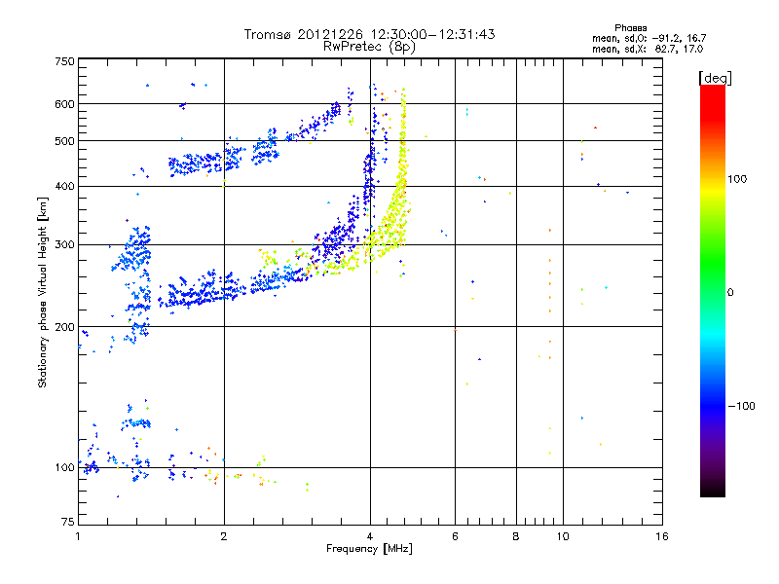Click the y-axis '600' tick label
Image resolution: width=779 pixels, height=584 pixels.
pos(65,104)
